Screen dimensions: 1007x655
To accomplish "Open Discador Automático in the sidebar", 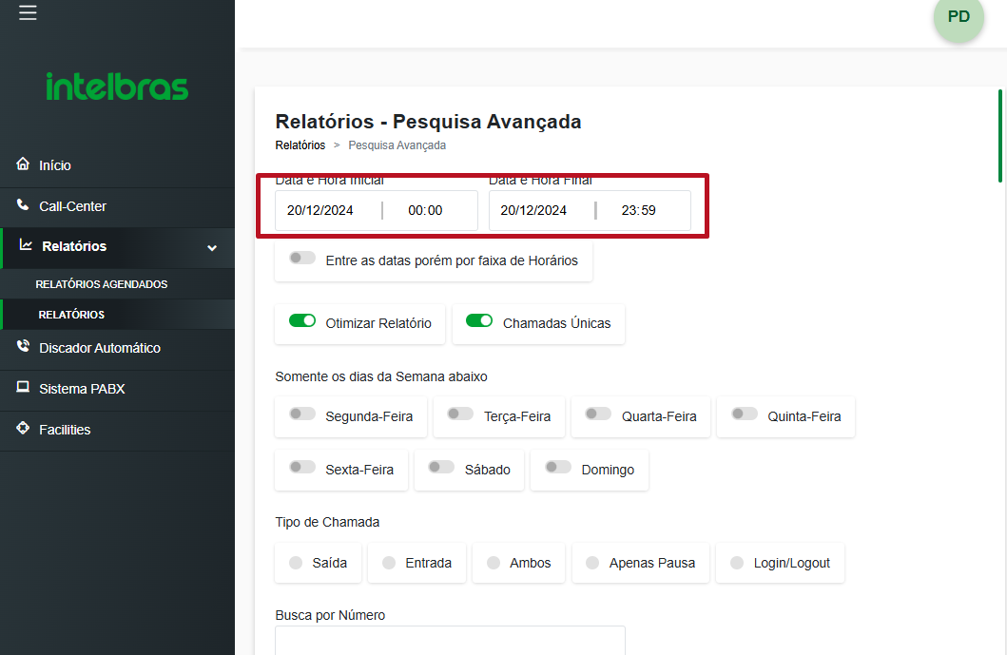I will [118, 348].
